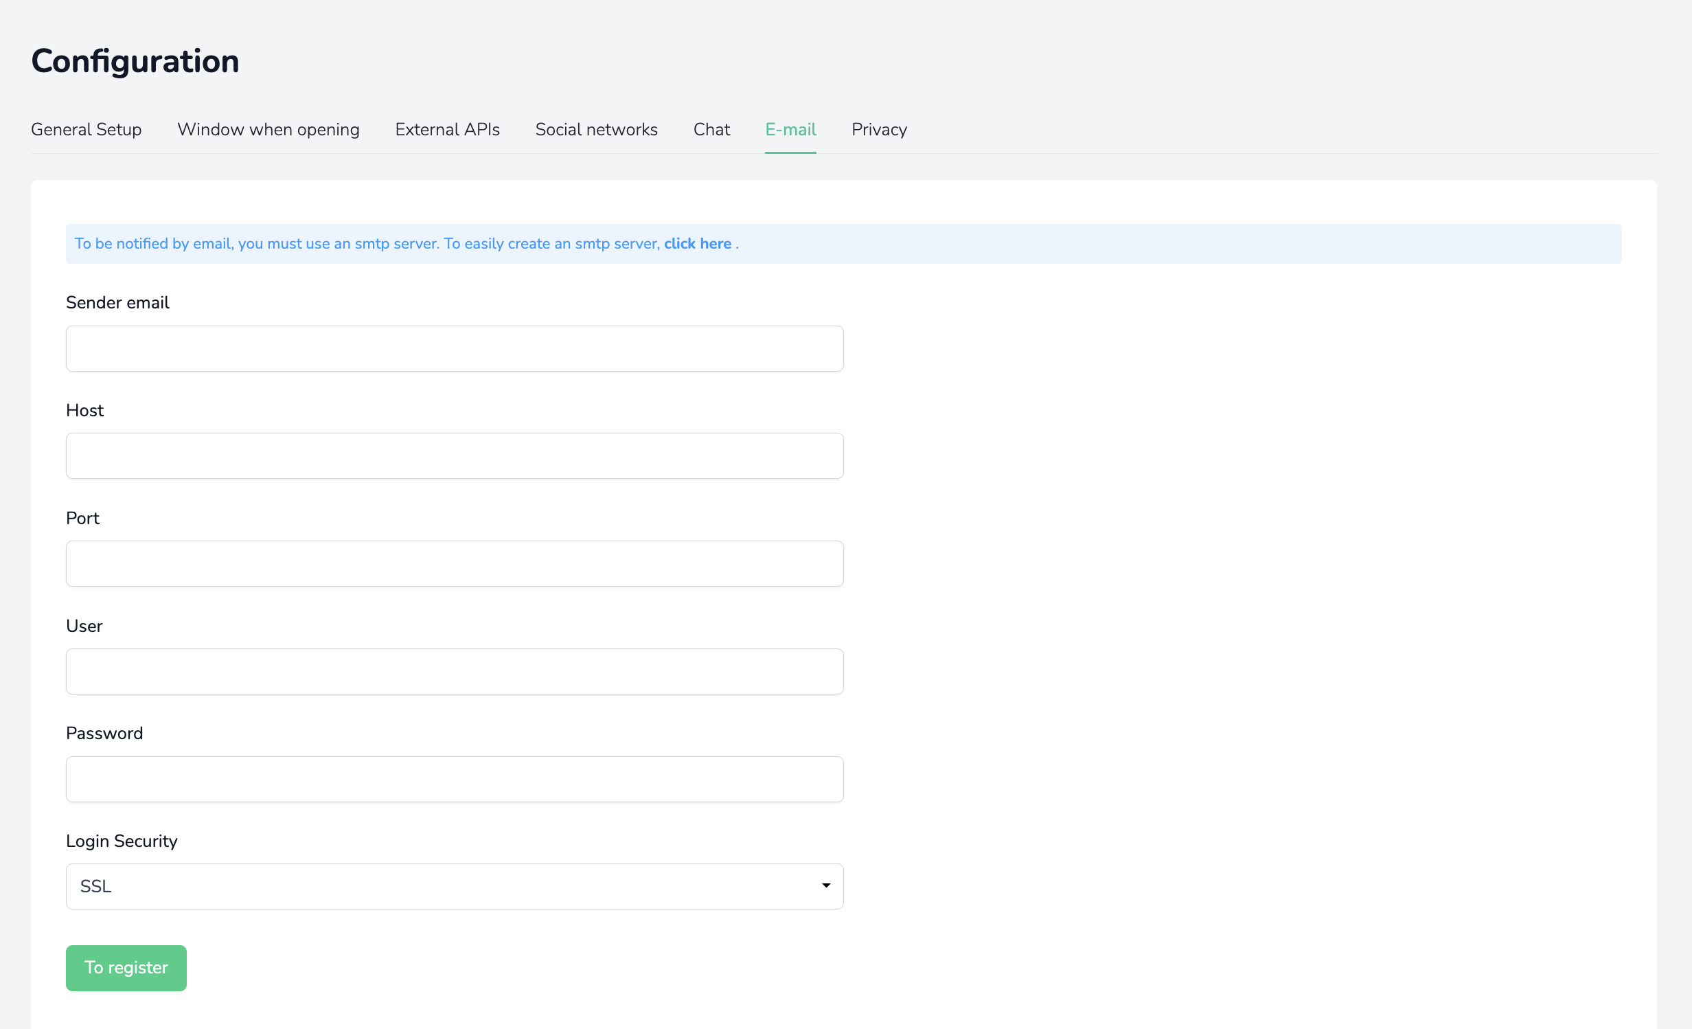Screen dimensions: 1692x1029
Task: Focus the Password field
Action: click(454, 779)
